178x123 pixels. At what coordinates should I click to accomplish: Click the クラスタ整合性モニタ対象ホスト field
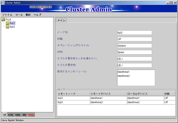coord(134,59)
